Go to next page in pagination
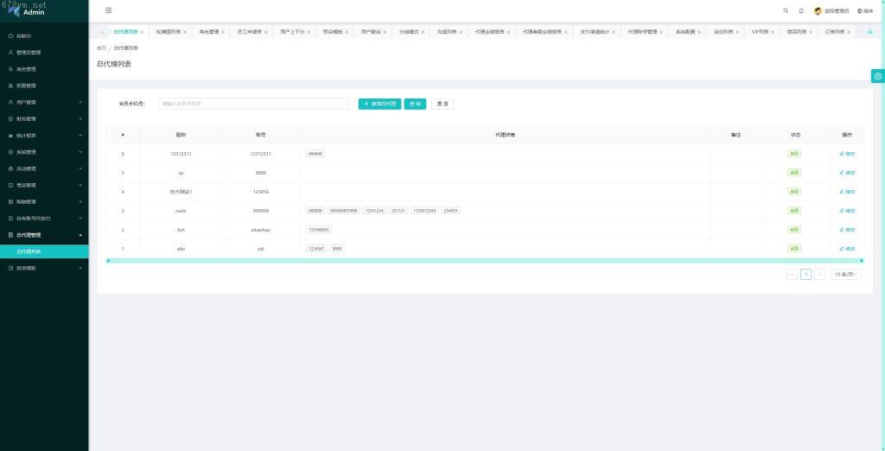The image size is (885, 451). click(820, 275)
